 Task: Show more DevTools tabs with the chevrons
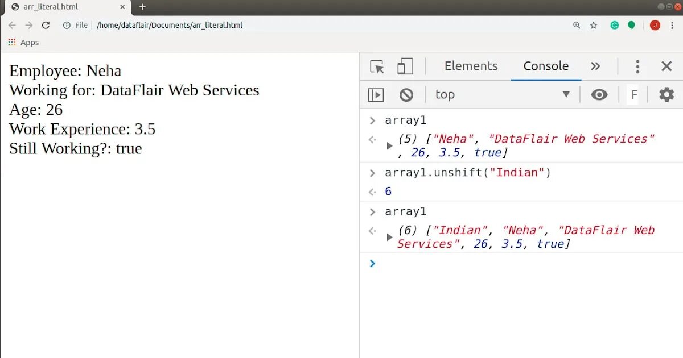pyautogui.click(x=595, y=66)
